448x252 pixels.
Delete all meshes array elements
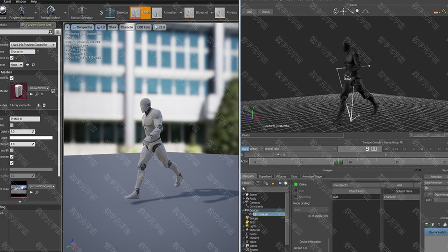click(x=44, y=105)
